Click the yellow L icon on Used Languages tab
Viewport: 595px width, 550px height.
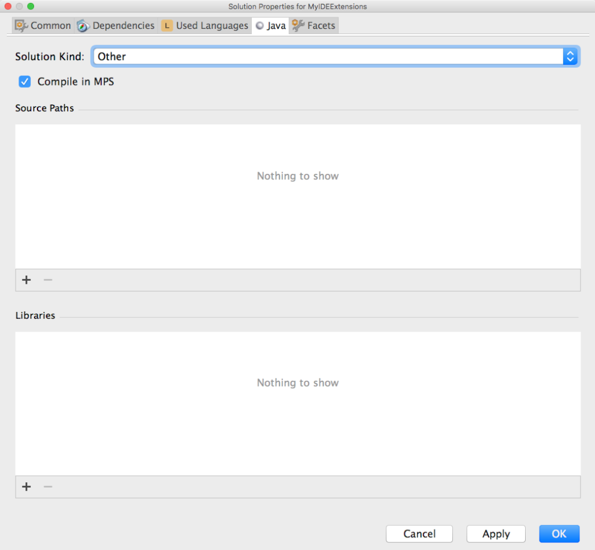tap(167, 25)
